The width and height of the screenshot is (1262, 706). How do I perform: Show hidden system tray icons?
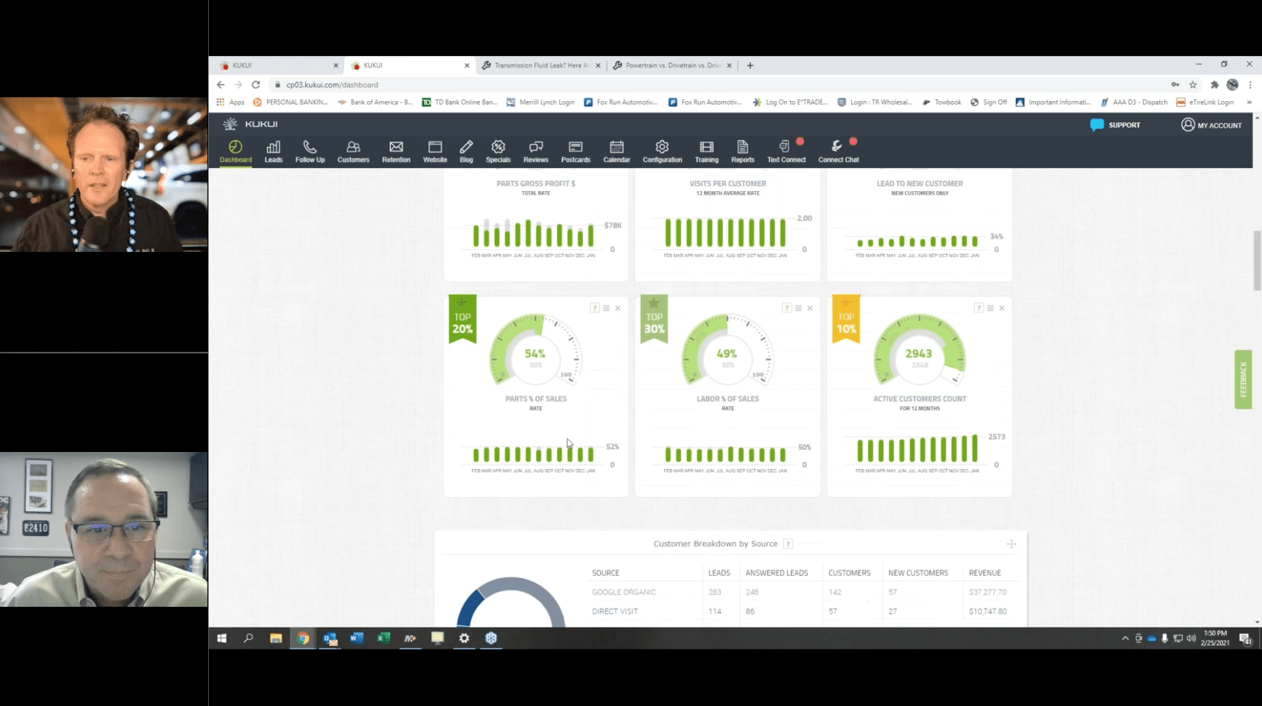pyautogui.click(x=1125, y=638)
